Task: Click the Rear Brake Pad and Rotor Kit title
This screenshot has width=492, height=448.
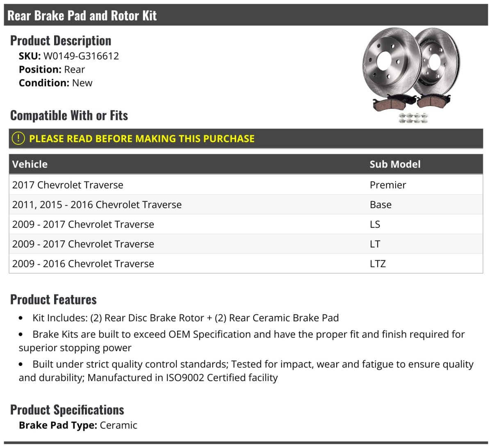Action: click(82, 16)
